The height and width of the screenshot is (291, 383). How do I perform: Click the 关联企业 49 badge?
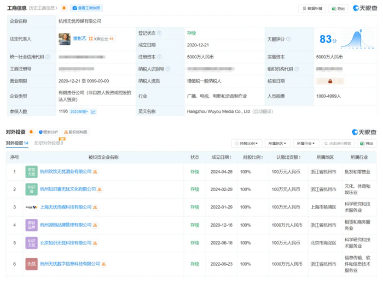[101, 39]
